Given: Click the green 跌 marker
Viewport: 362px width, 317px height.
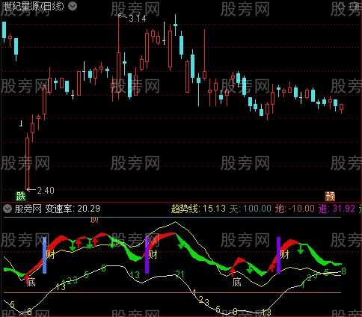Looking at the screenshot, I should click(21, 197).
